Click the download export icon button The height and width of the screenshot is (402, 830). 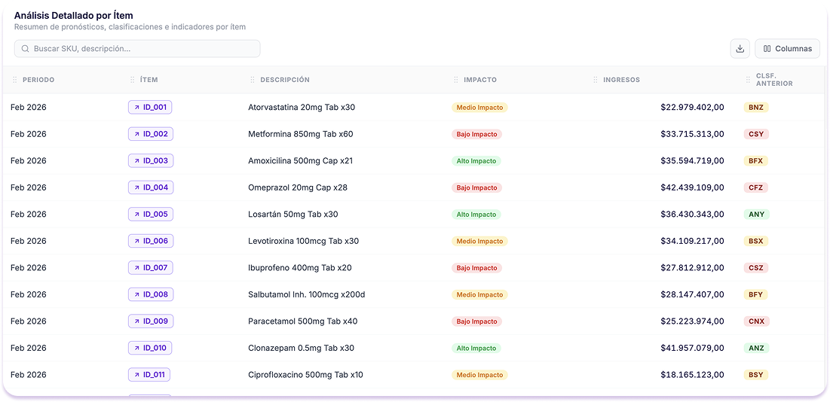click(x=740, y=49)
